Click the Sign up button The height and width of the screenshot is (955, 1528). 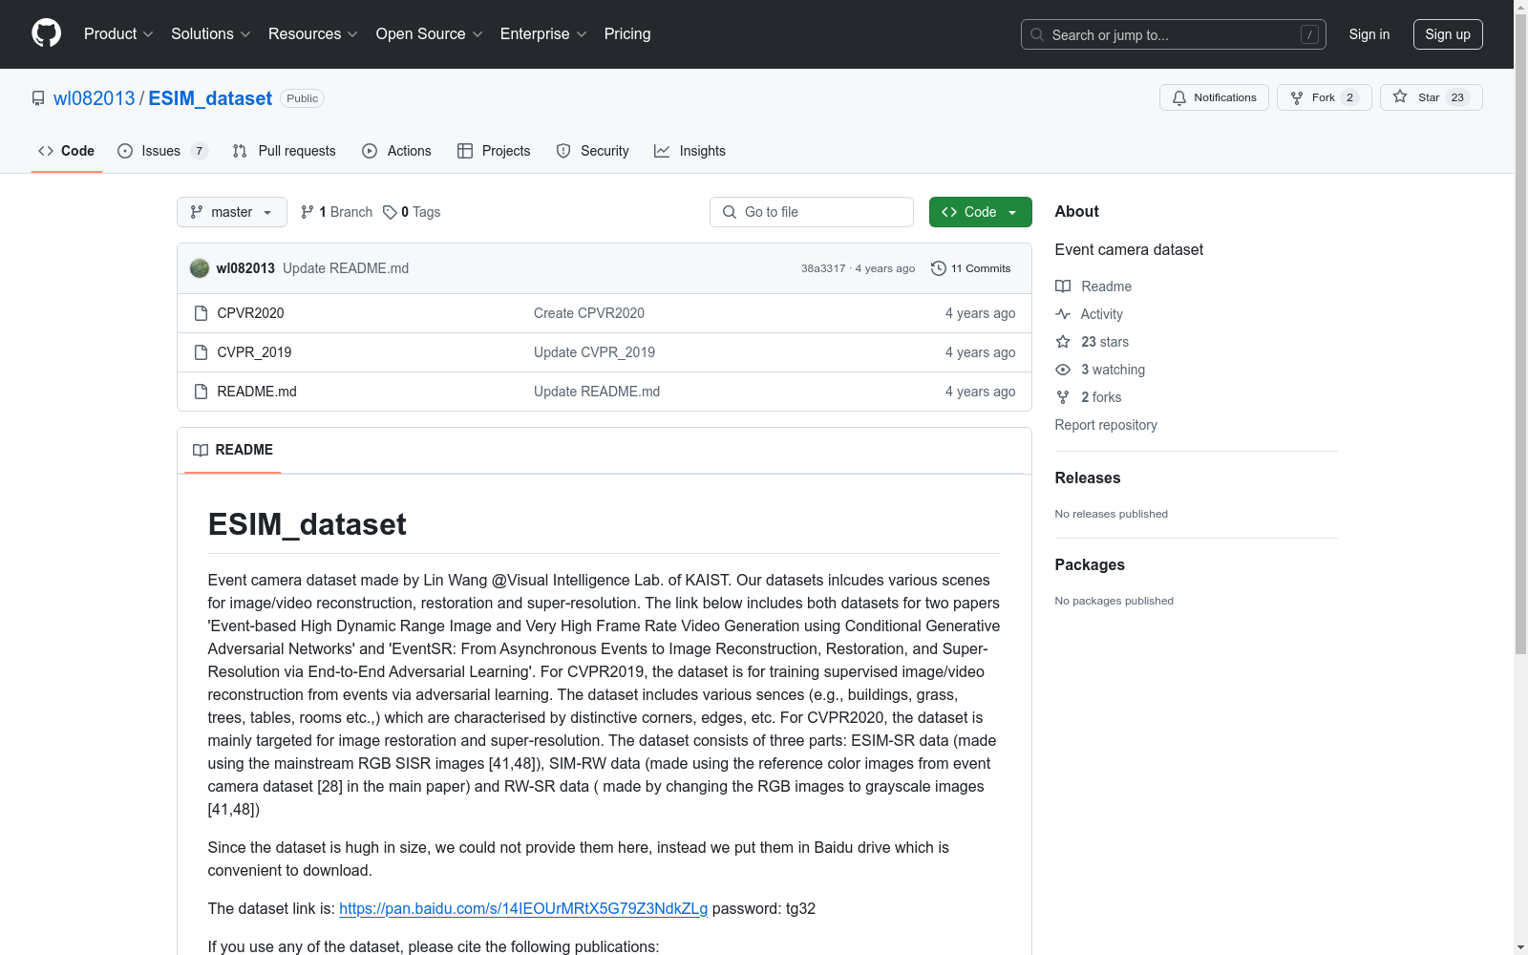click(x=1448, y=34)
